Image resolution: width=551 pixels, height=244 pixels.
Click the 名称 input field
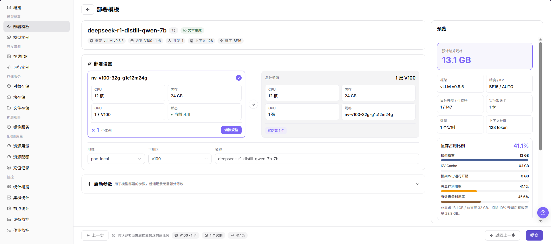click(x=317, y=159)
